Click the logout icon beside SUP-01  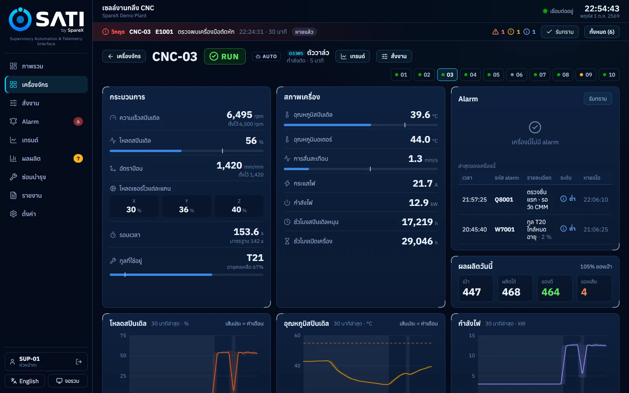[79, 362]
